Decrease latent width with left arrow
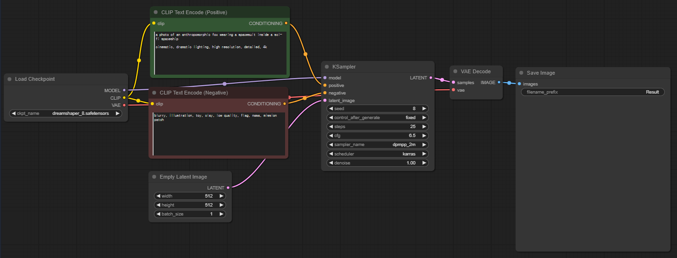Screen dimensions: 677x258 coord(158,196)
